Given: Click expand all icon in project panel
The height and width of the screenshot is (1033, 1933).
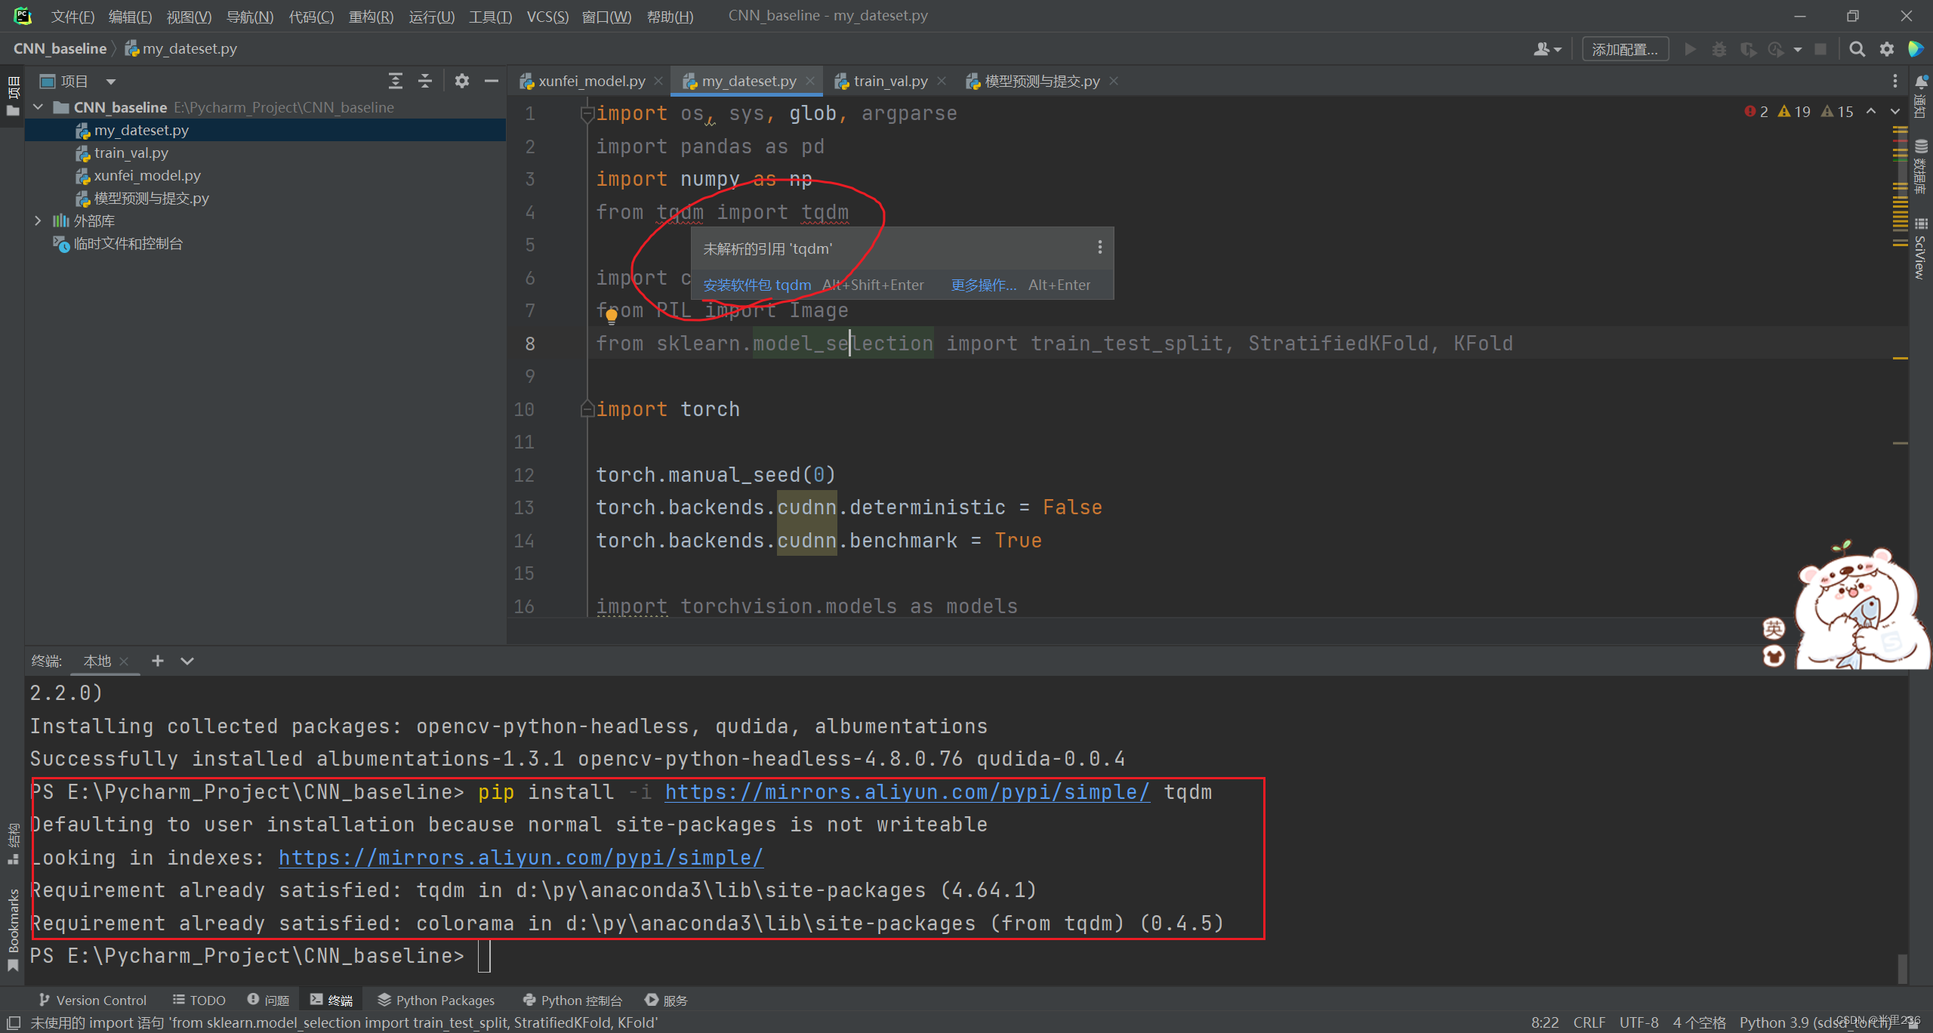Looking at the screenshot, I should tap(395, 81).
